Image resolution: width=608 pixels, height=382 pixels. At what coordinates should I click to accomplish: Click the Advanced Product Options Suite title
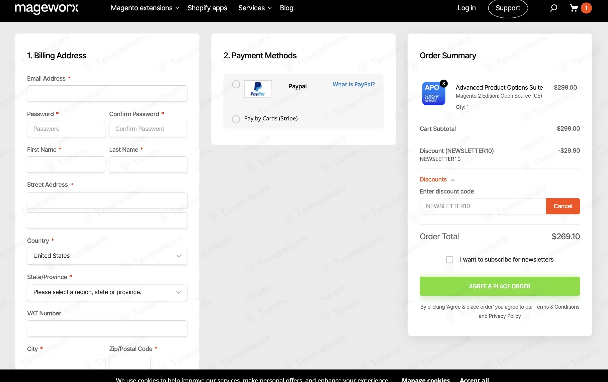499,87
